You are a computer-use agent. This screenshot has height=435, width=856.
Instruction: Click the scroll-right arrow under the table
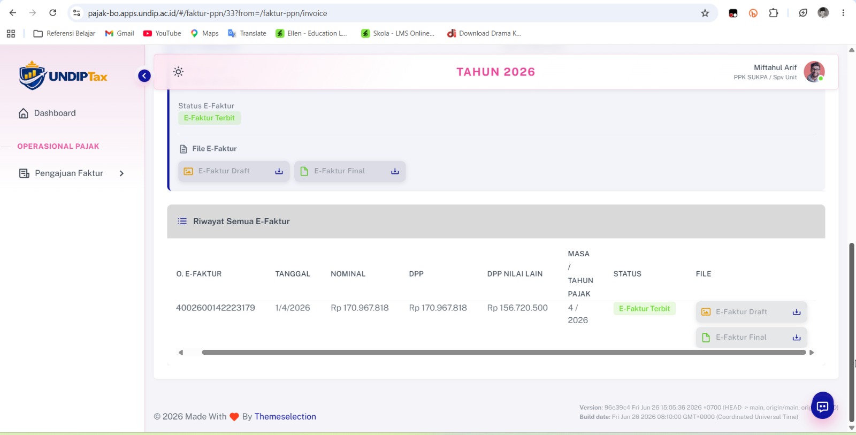click(812, 353)
